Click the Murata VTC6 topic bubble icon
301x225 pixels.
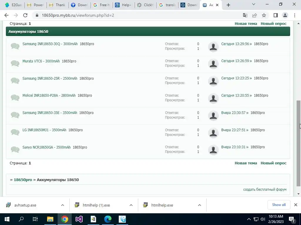pyautogui.click(x=15, y=63)
